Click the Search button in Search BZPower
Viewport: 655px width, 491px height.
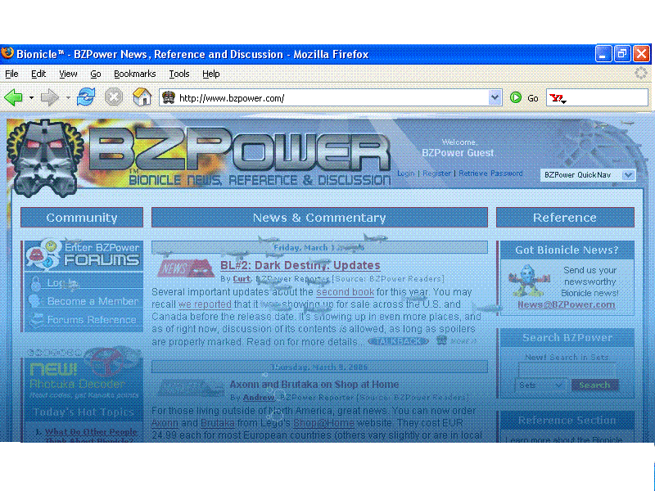point(594,385)
